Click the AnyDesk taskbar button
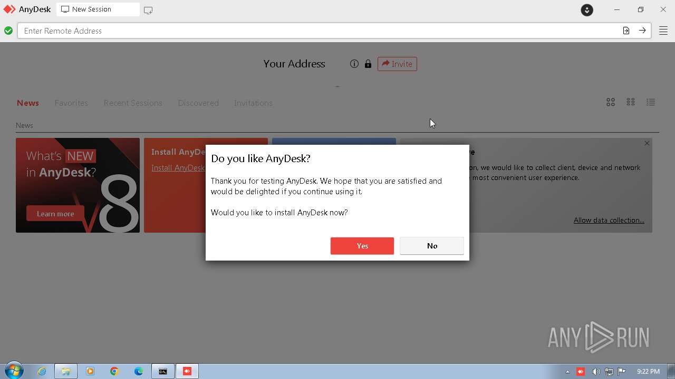The image size is (675, 379). 187,371
